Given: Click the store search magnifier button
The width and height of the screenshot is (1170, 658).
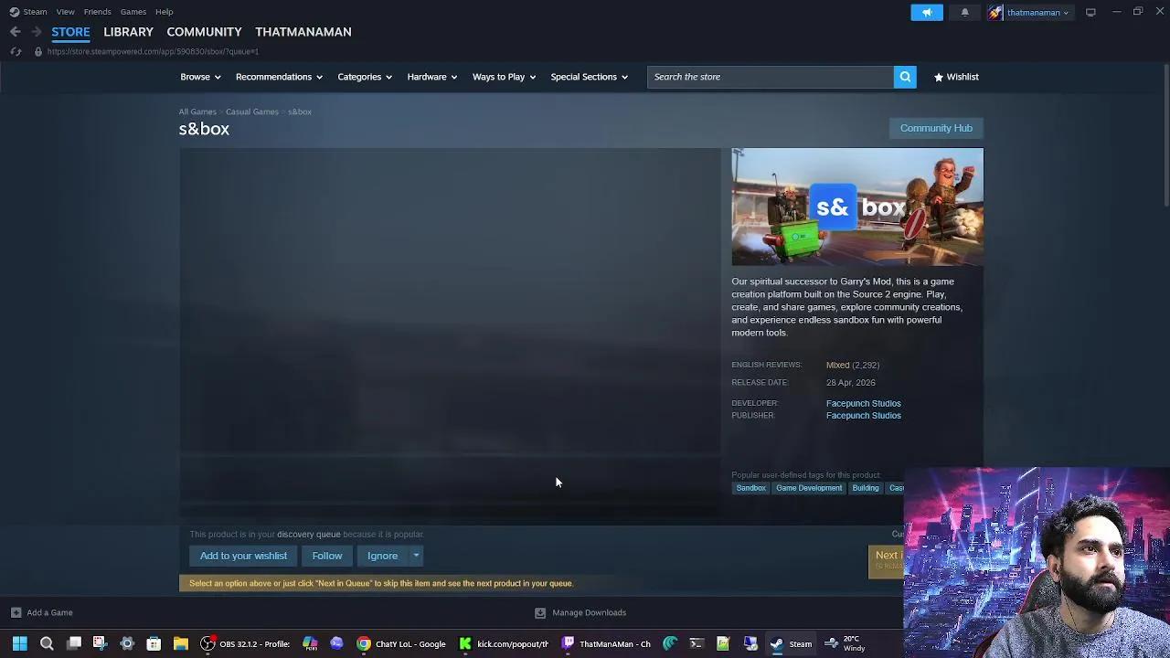Looking at the screenshot, I should [905, 77].
